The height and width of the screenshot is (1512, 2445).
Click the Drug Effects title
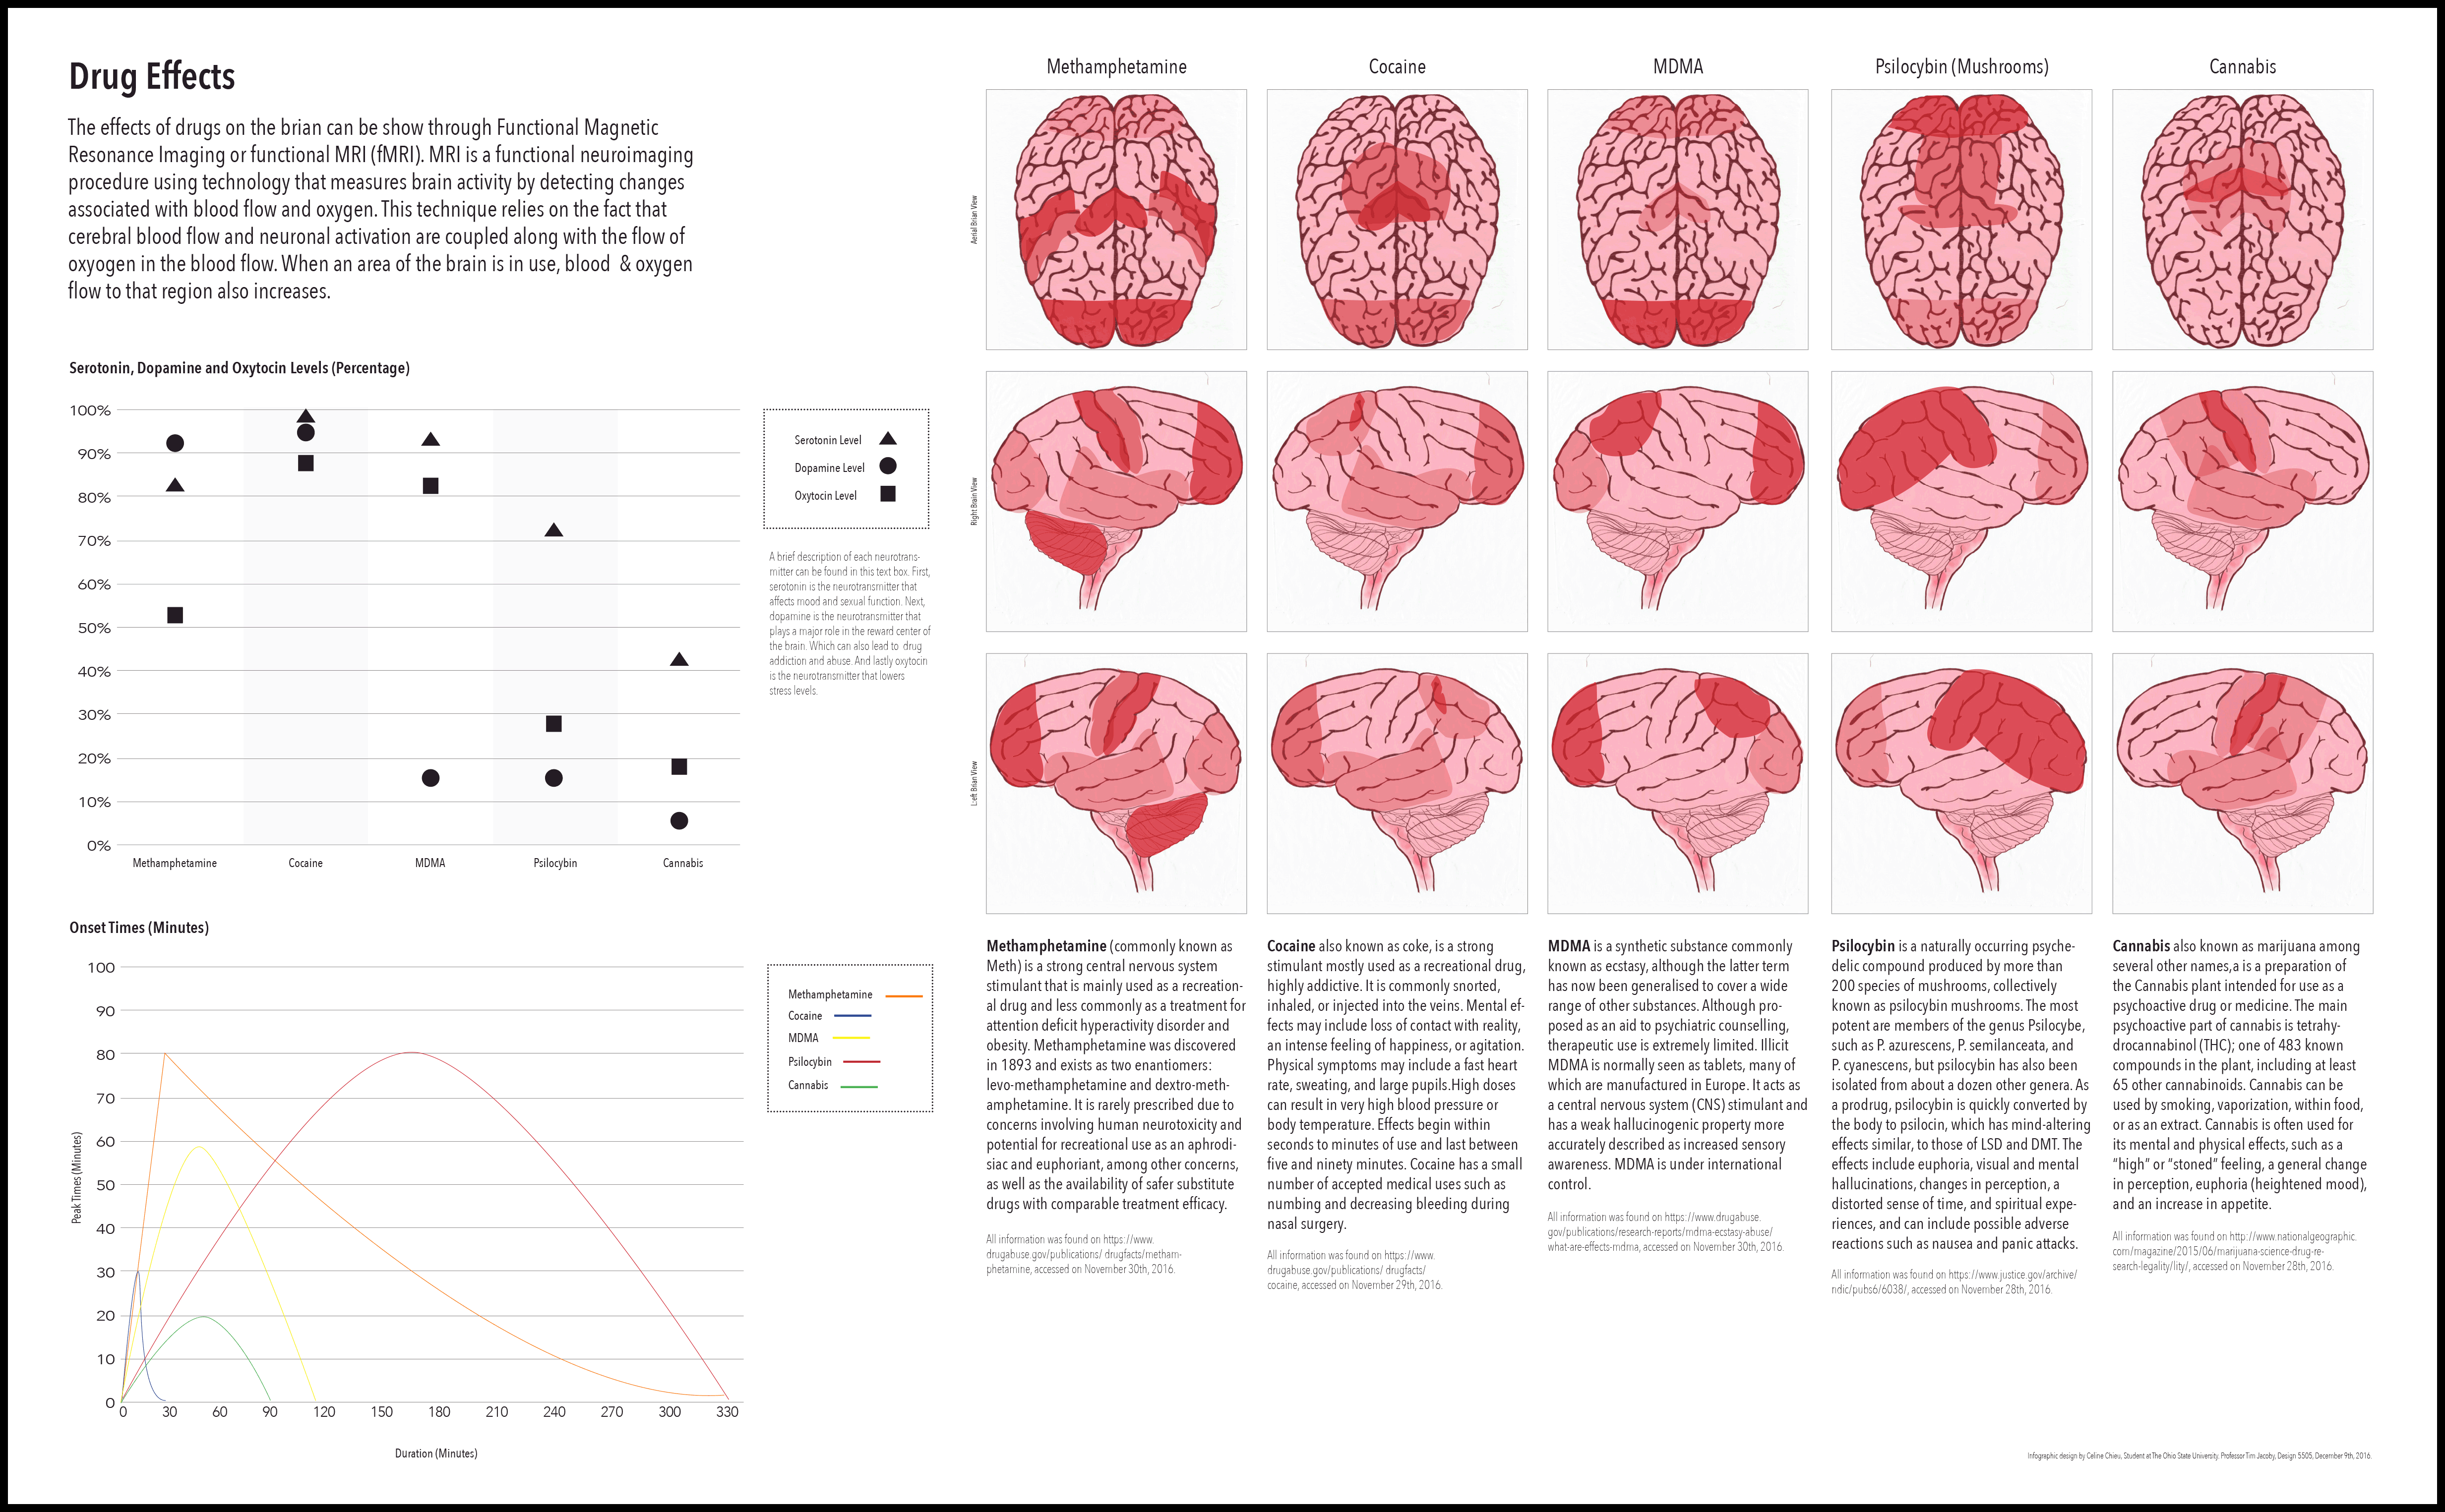click(152, 77)
